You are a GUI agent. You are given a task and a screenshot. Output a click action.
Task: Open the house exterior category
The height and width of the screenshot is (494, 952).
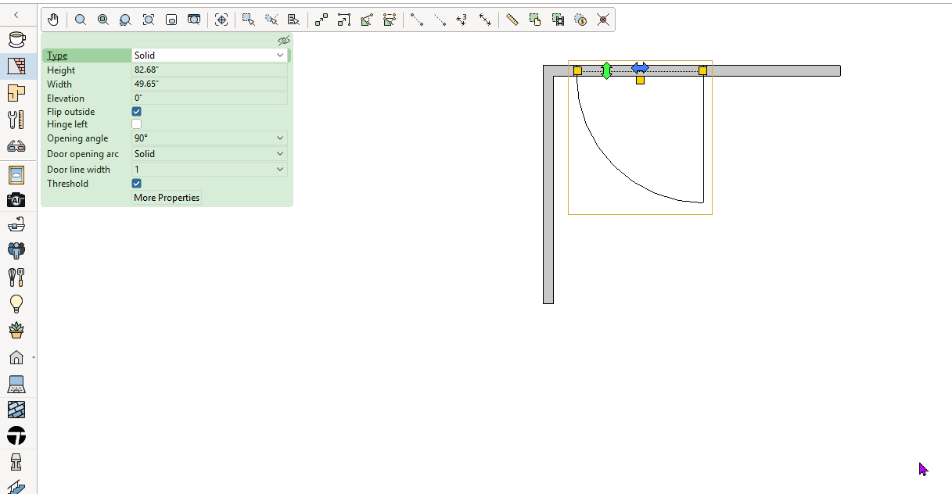[16, 357]
